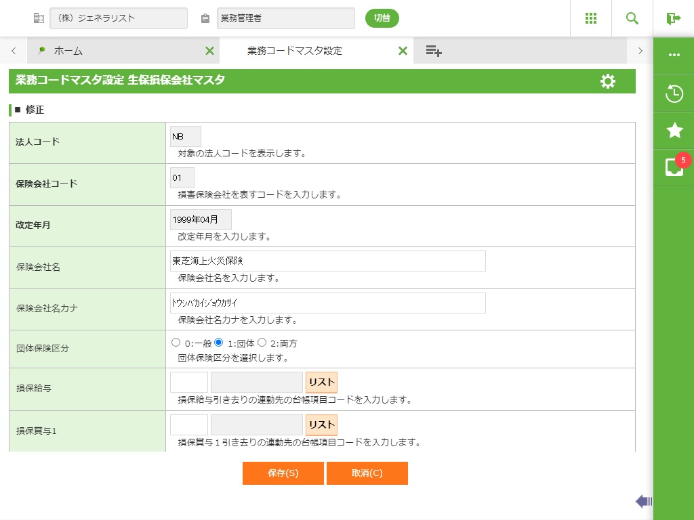Close the 業務コードマスタ設定 tab
Viewport: 694px width, 520px height.
(403, 51)
